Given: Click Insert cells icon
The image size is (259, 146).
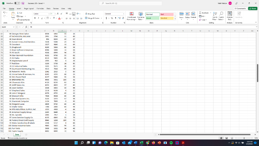Looking at the screenshot, I should (181, 14).
